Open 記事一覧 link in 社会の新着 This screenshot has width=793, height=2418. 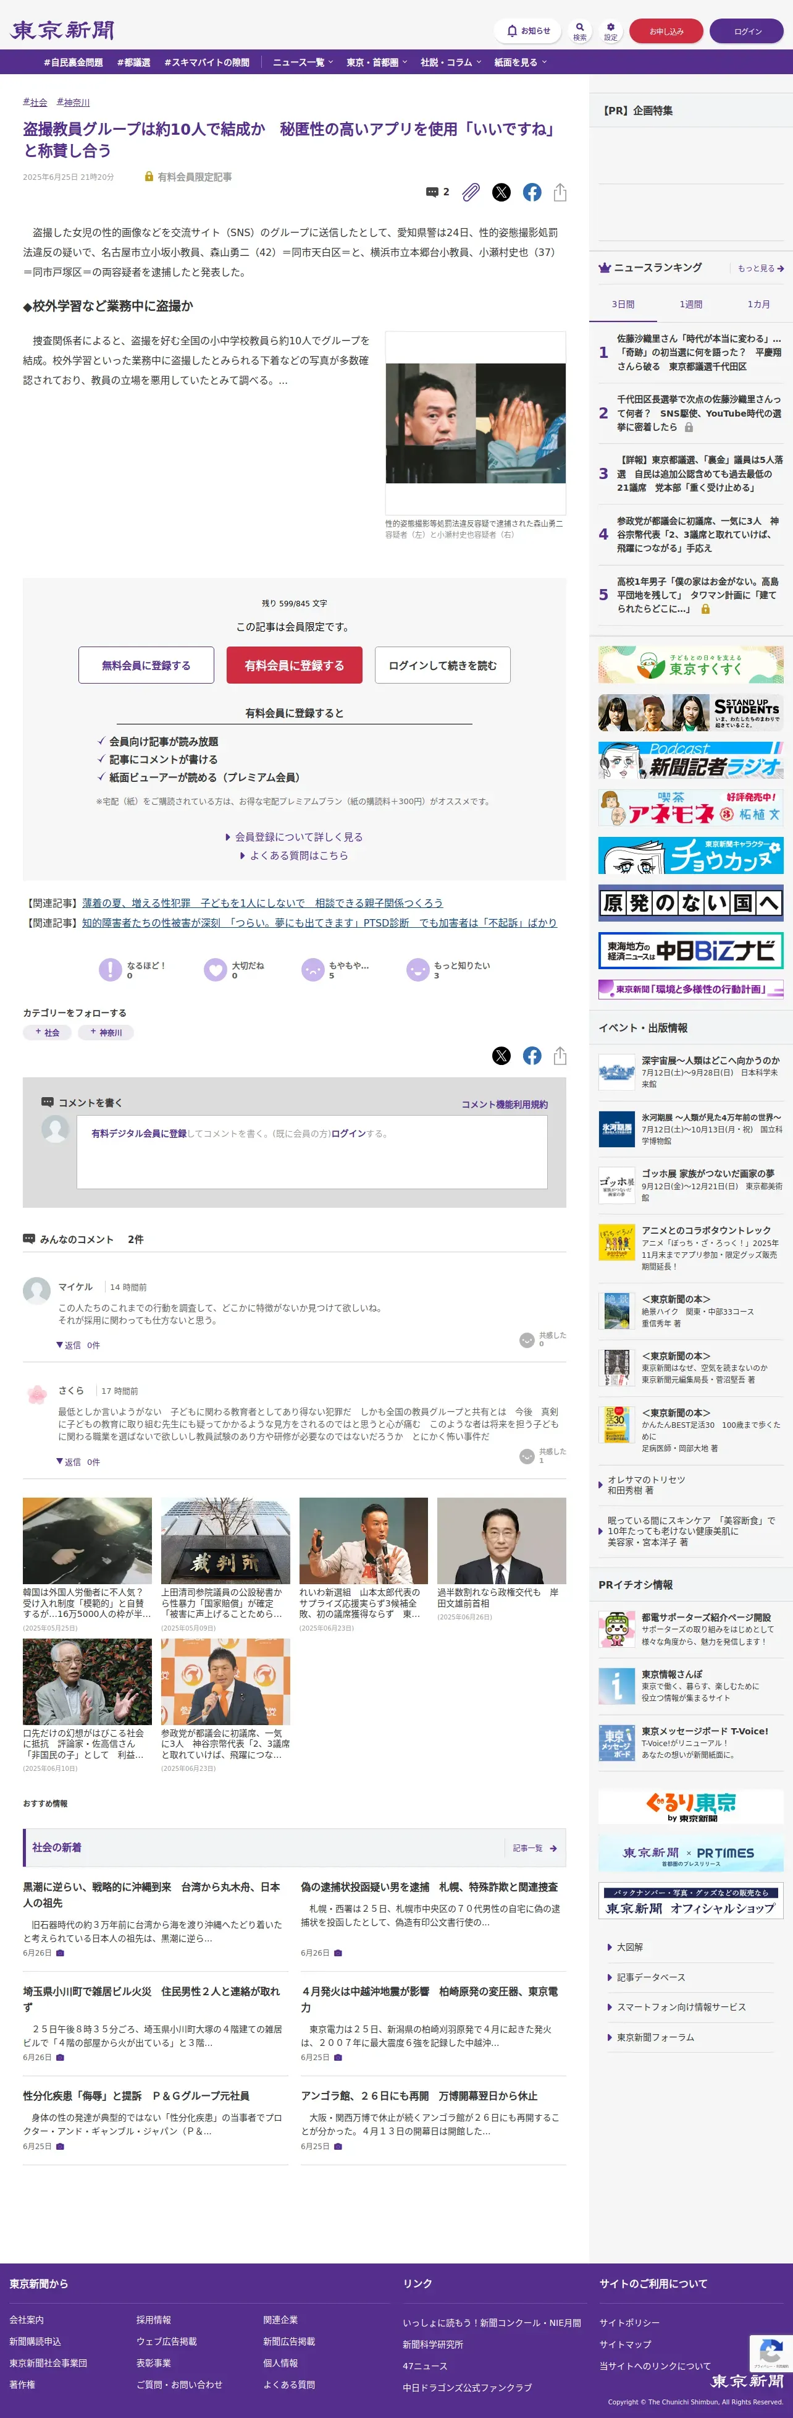[534, 1847]
